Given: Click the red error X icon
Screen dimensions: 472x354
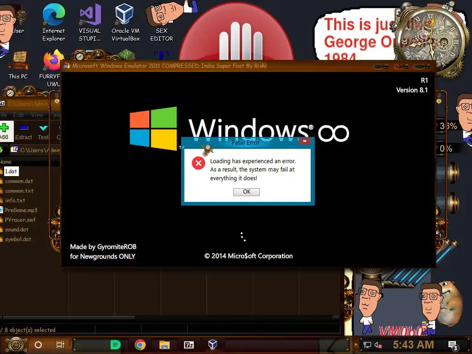Looking at the screenshot, I should coord(198,163).
